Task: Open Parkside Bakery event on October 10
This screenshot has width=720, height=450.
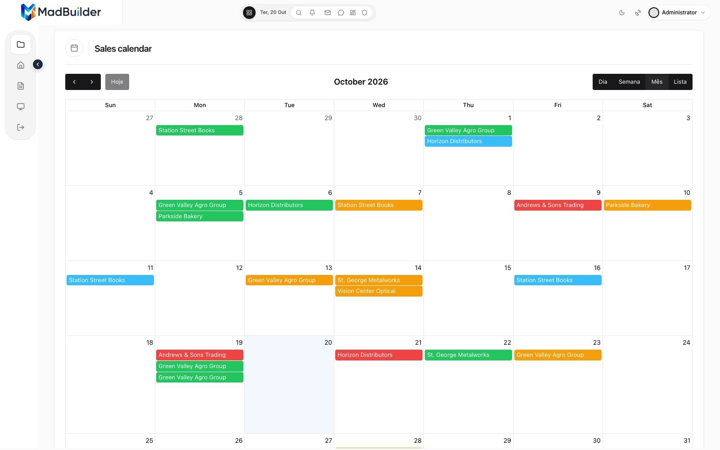Action: pyautogui.click(x=647, y=205)
